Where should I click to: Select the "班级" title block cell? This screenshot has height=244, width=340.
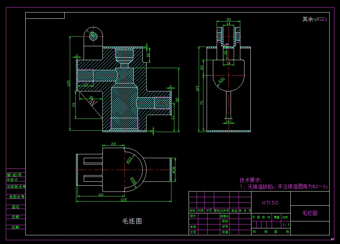(225, 221)
